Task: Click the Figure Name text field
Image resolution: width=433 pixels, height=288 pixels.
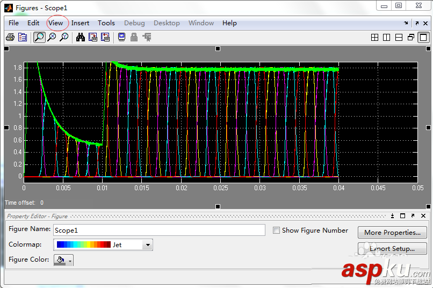Action: click(159, 230)
